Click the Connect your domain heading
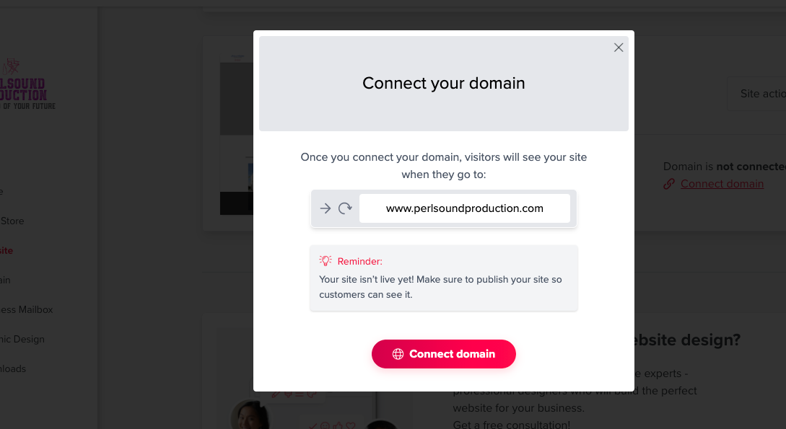 444,83
